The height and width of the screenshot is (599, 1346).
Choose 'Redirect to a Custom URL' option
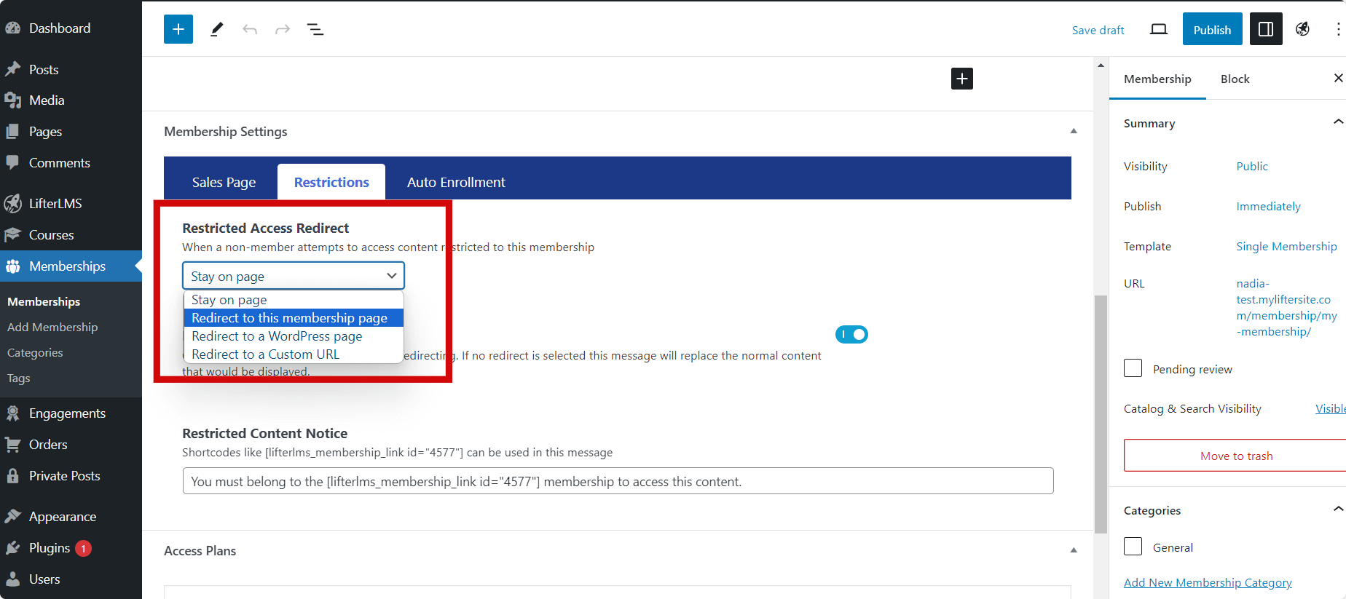click(x=294, y=354)
